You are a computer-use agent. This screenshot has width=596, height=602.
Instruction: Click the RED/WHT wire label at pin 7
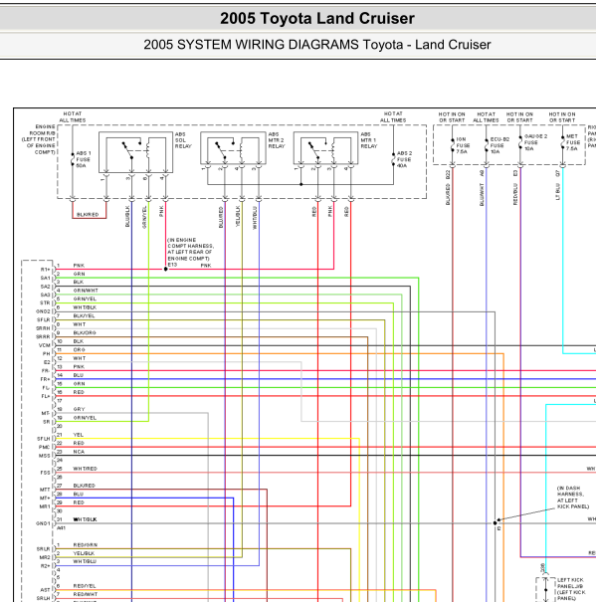[85, 594]
